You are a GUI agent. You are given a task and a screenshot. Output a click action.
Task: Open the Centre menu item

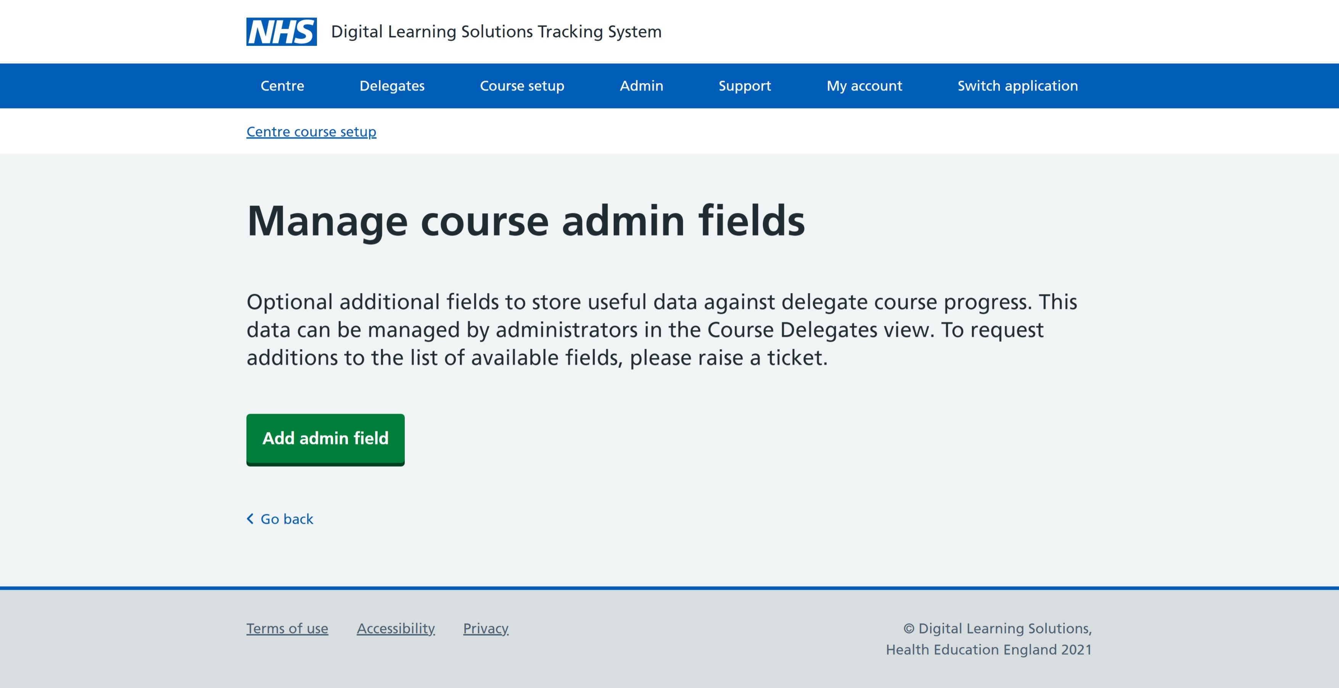click(282, 86)
